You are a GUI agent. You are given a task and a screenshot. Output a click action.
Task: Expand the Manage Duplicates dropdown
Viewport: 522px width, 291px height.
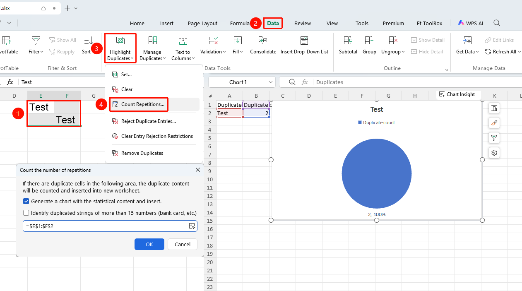[x=164, y=58]
